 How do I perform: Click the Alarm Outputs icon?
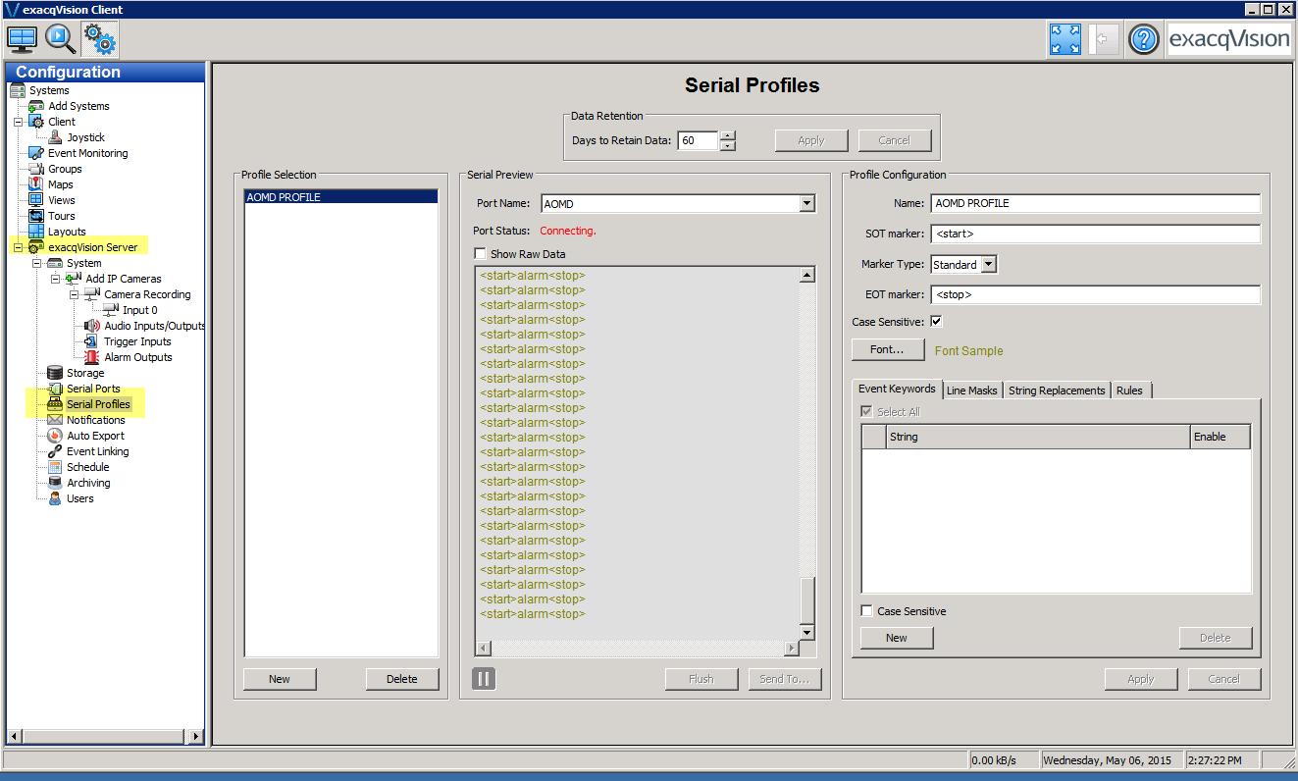92,357
